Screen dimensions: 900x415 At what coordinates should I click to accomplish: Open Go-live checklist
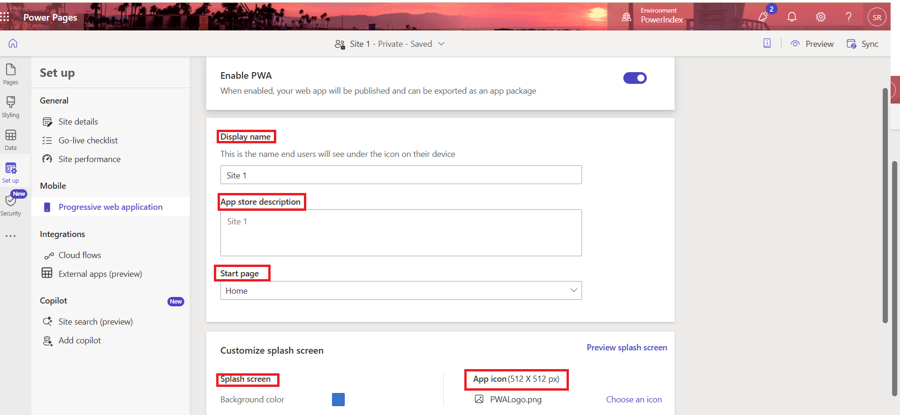88,141
